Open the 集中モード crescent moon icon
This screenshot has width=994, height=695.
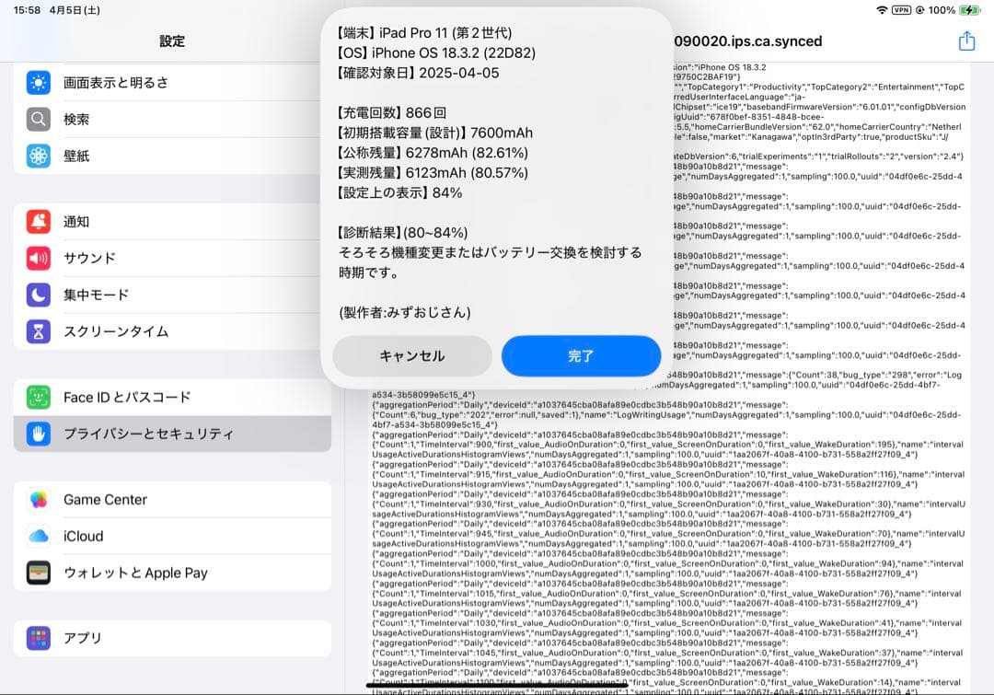tap(37, 295)
